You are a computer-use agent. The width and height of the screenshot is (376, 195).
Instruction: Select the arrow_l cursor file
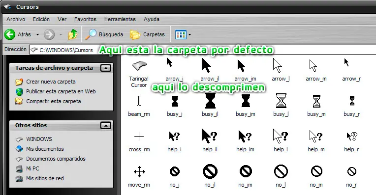point(281,69)
